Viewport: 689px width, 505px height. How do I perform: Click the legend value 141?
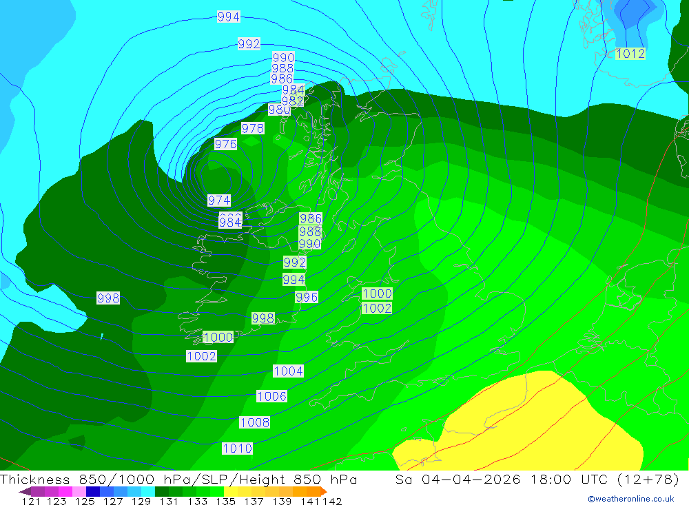point(310,501)
